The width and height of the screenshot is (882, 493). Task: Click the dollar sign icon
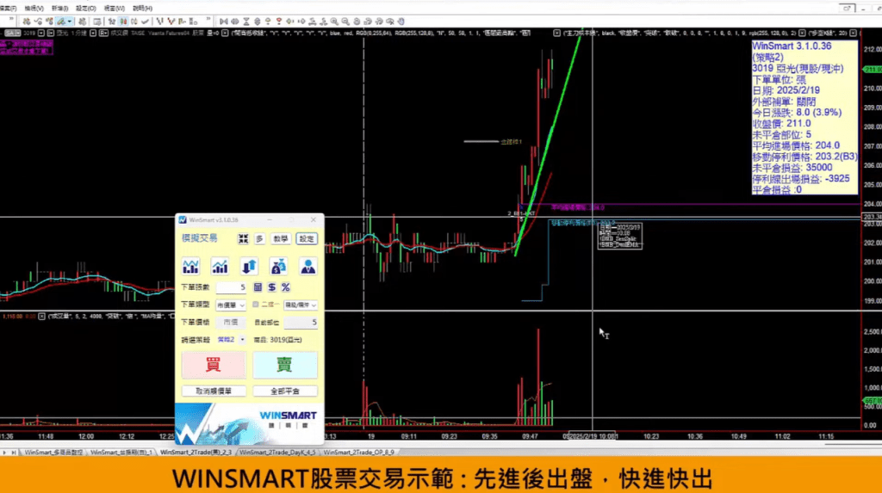pyautogui.click(x=271, y=287)
